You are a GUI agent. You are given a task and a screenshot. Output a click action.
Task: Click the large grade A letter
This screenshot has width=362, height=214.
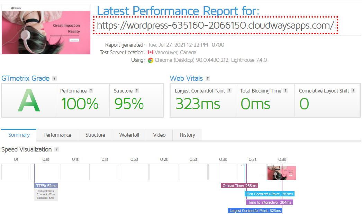(x=29, y=101)
